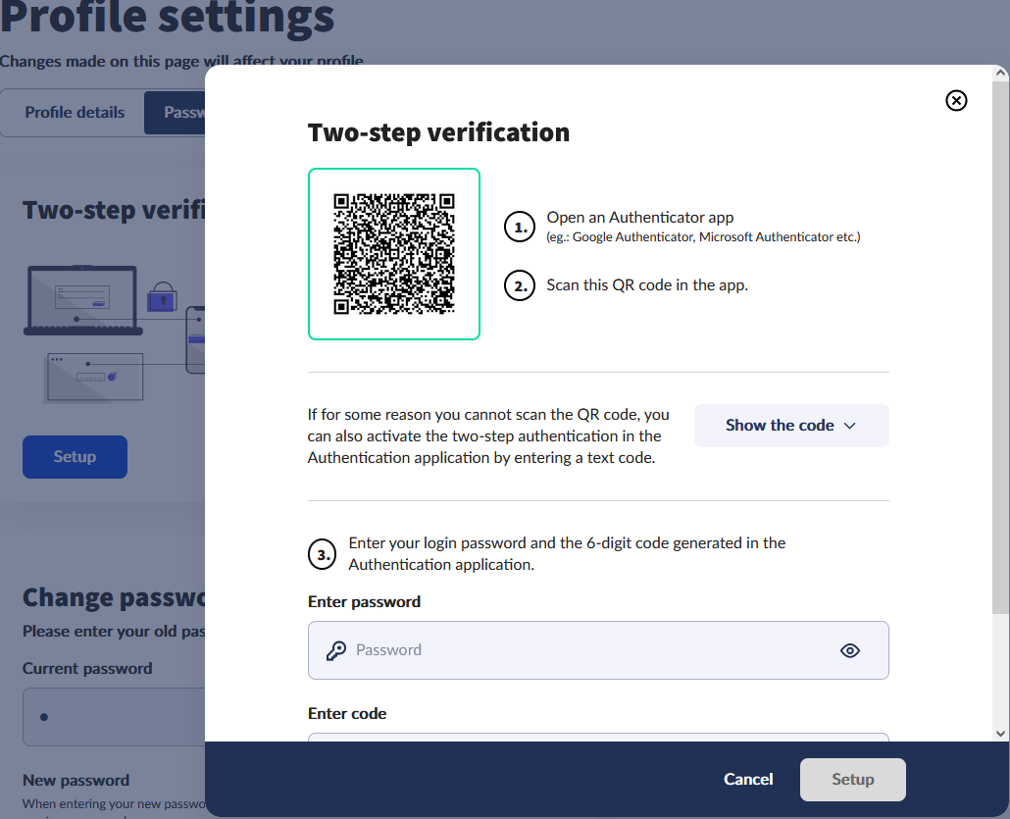
Task: Click the chevron next to Show the code
Action: click(x=850, y=426)
